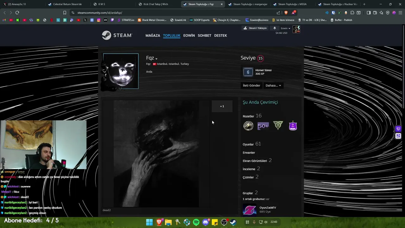Switch to the K M S tab
This screenshot has height=228, width=405.
112,4
